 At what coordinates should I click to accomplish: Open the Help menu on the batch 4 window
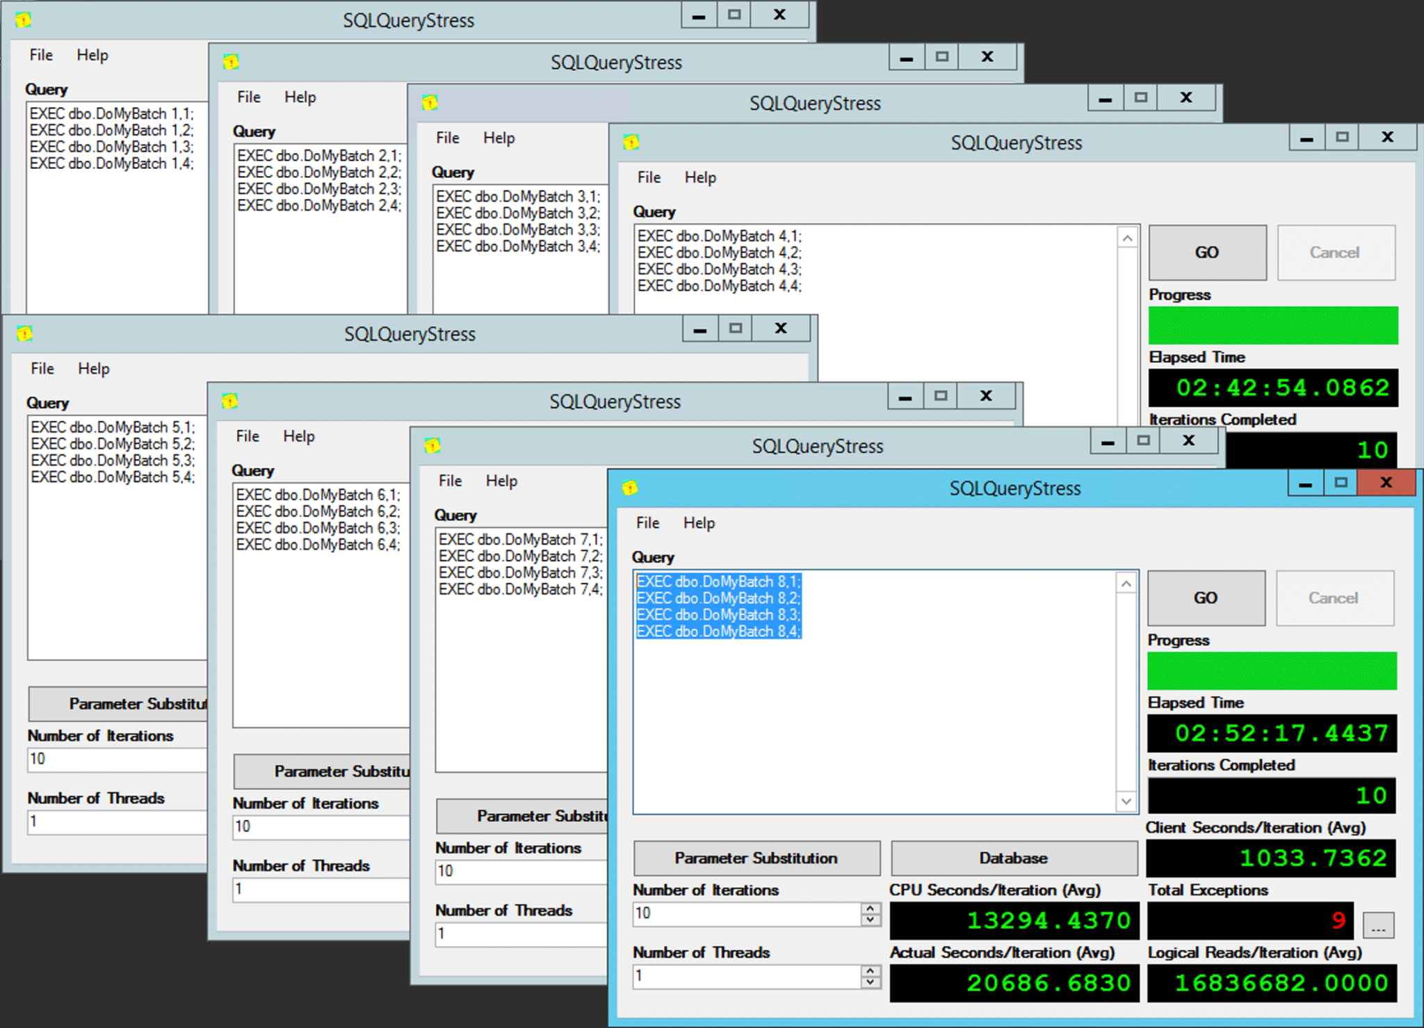(700, 177)
